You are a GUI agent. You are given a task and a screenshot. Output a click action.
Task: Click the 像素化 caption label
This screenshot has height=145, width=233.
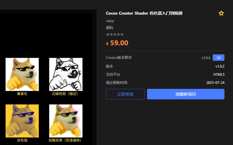pos(22,94)
